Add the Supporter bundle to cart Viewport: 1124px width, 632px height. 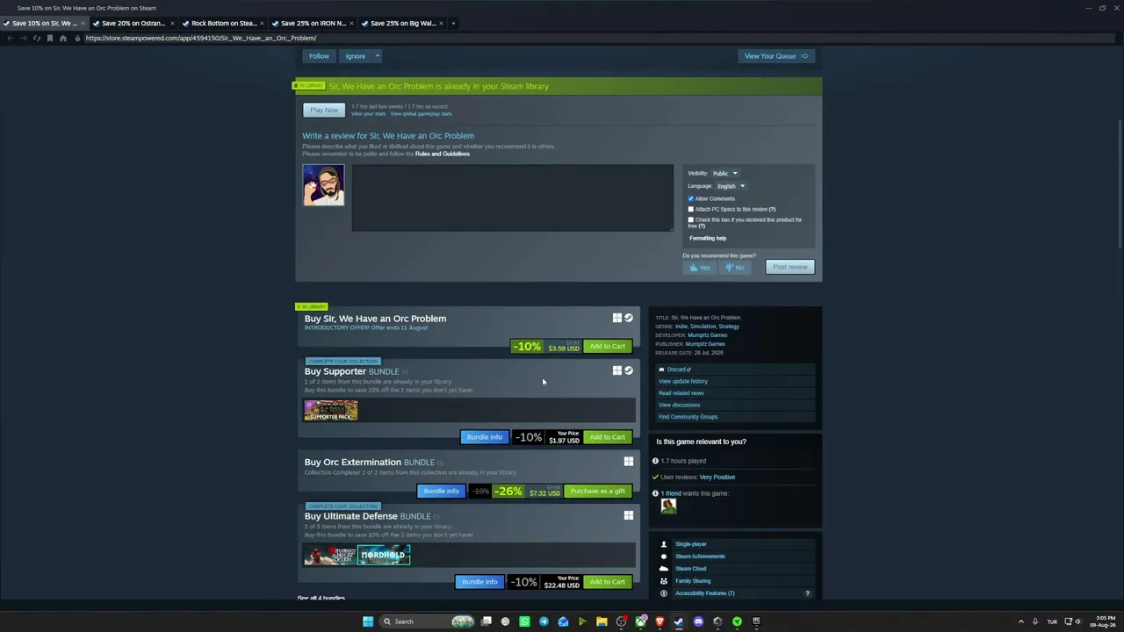608,437
